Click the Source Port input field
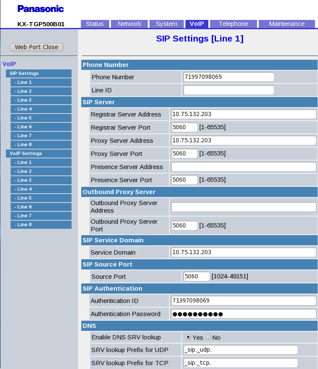The image size is (318, 369). pyautogui.click(x=196, y=277)
